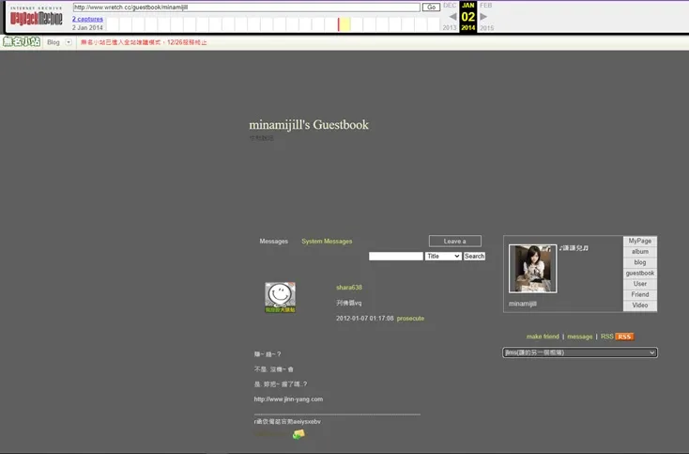689x454 pixels.
Task: Click the shara638 username link
Action: 349,288
